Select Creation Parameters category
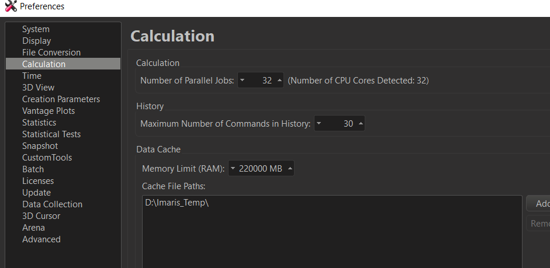 click(61, 99)
